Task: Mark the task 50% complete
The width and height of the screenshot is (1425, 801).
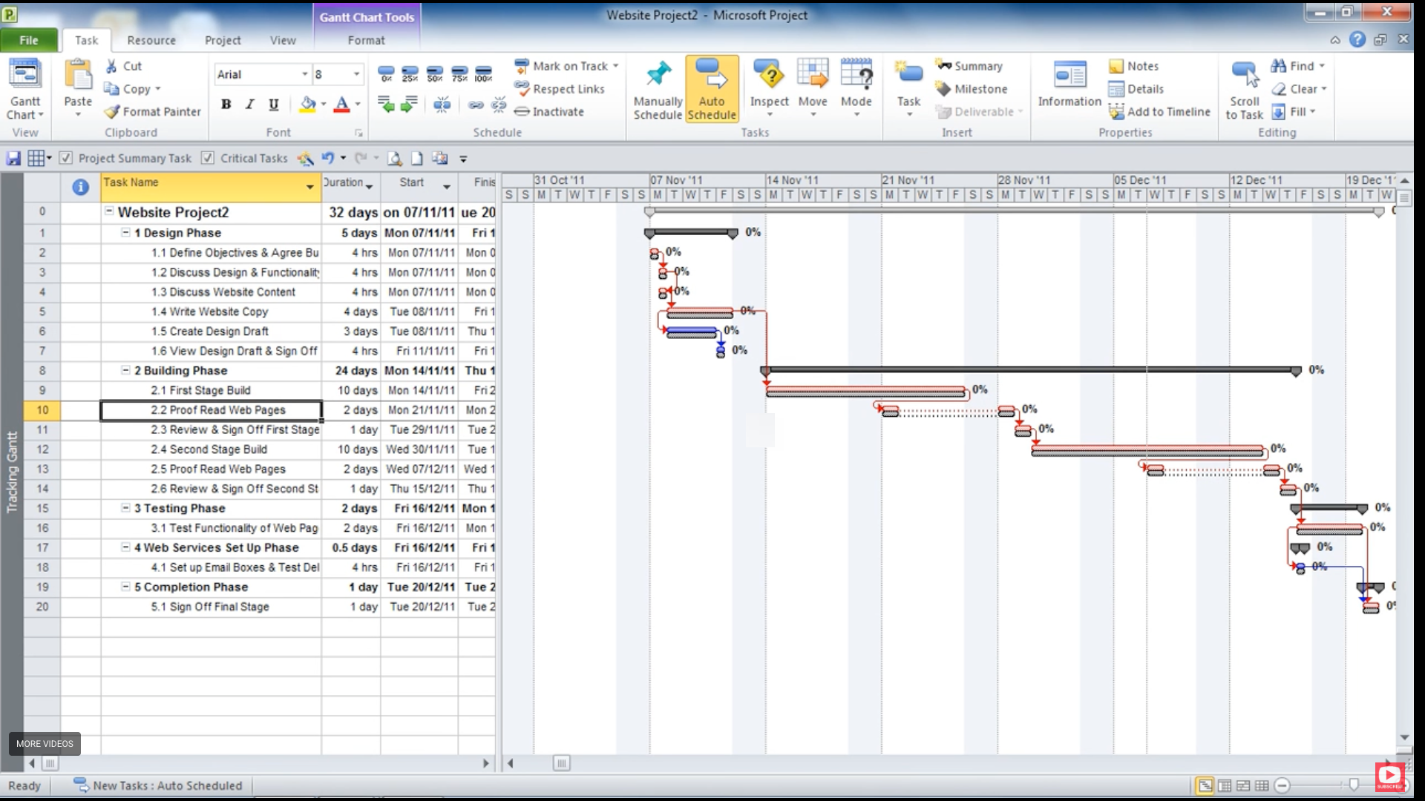Action: 435,72
